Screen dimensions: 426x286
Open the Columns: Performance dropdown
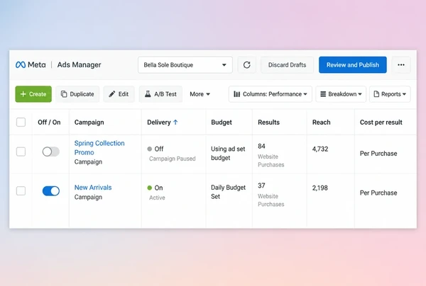click(x=271, y=94)
